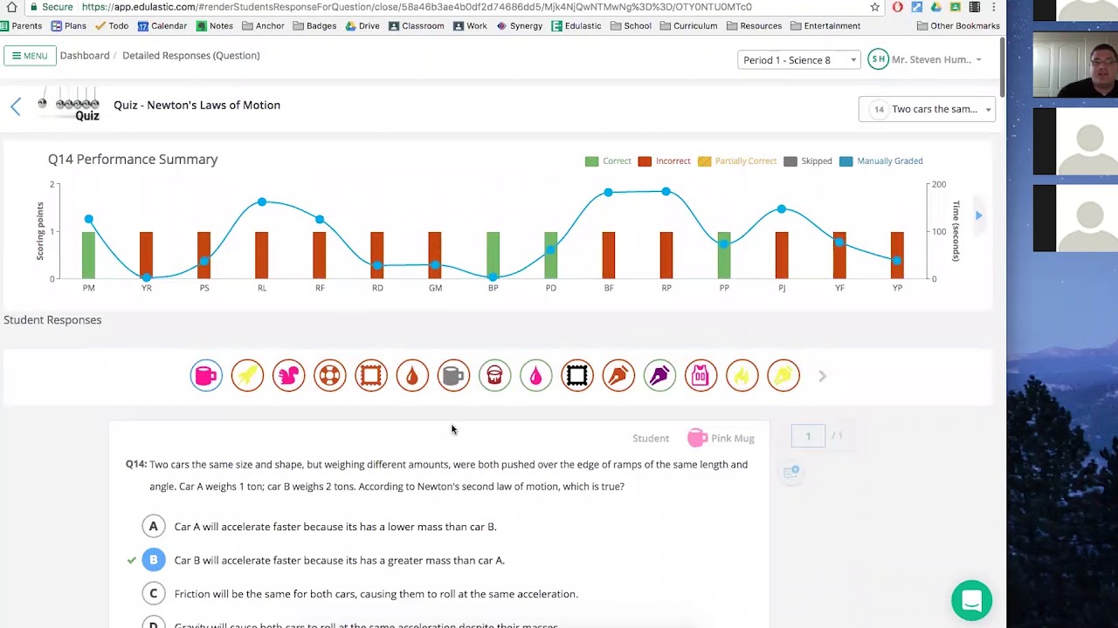The image size is (1118, 628).
Task: Click Detailed Responses (Question) breadcrumb
Action: pos(190,56)
